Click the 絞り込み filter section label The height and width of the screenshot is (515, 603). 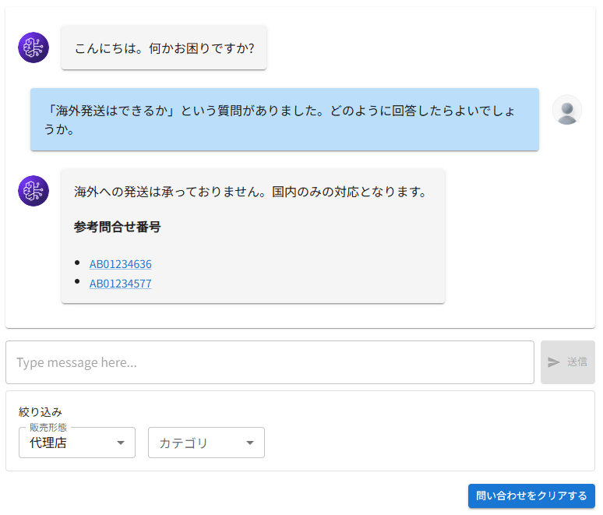pyautogui.click(x=41, y=411)
